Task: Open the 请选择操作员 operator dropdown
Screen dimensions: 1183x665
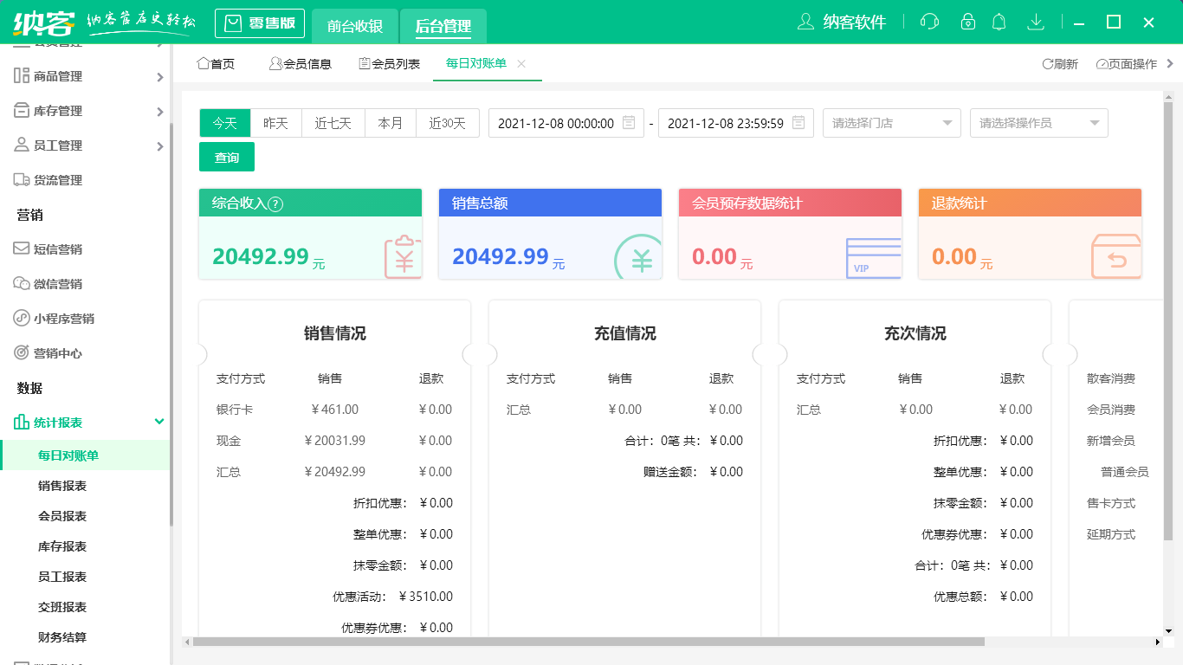Action: 1038,123
